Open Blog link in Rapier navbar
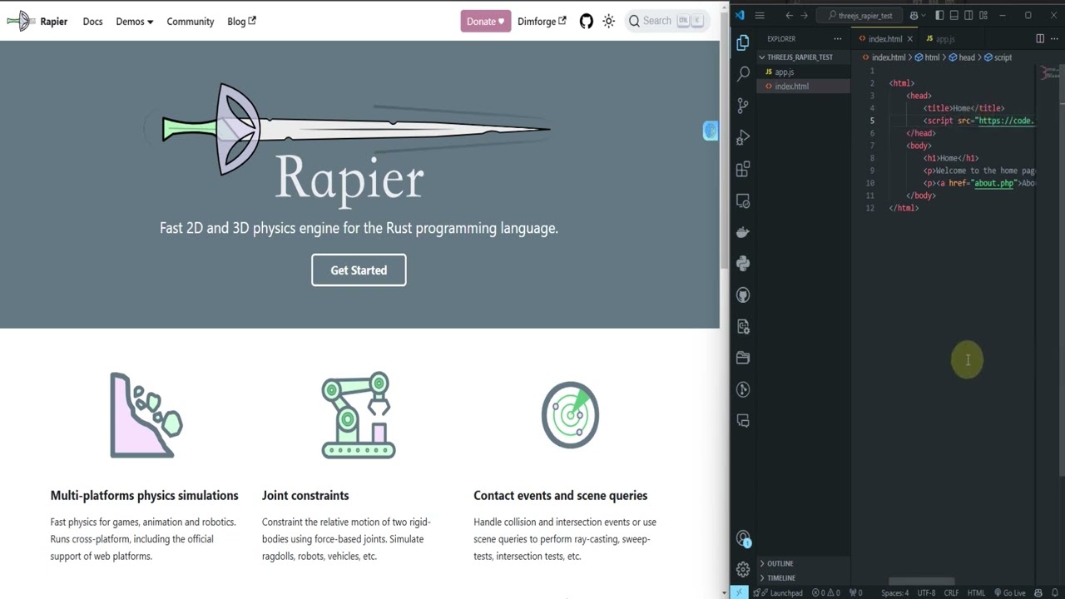 tap(241, 22)
